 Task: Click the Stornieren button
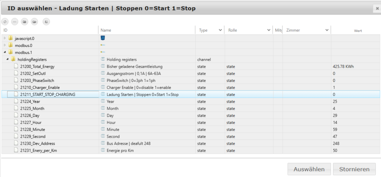tap(354, 169)
